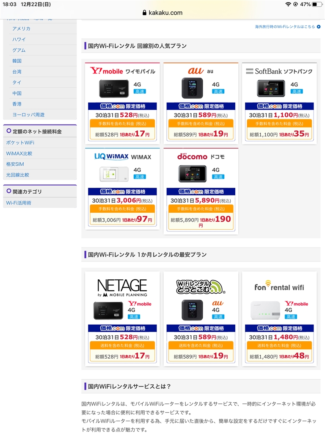
Task: Open the 格安SIM menu item
Action: pos(15,164)
